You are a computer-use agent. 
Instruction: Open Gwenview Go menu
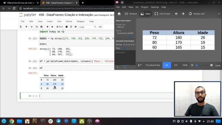137,7
